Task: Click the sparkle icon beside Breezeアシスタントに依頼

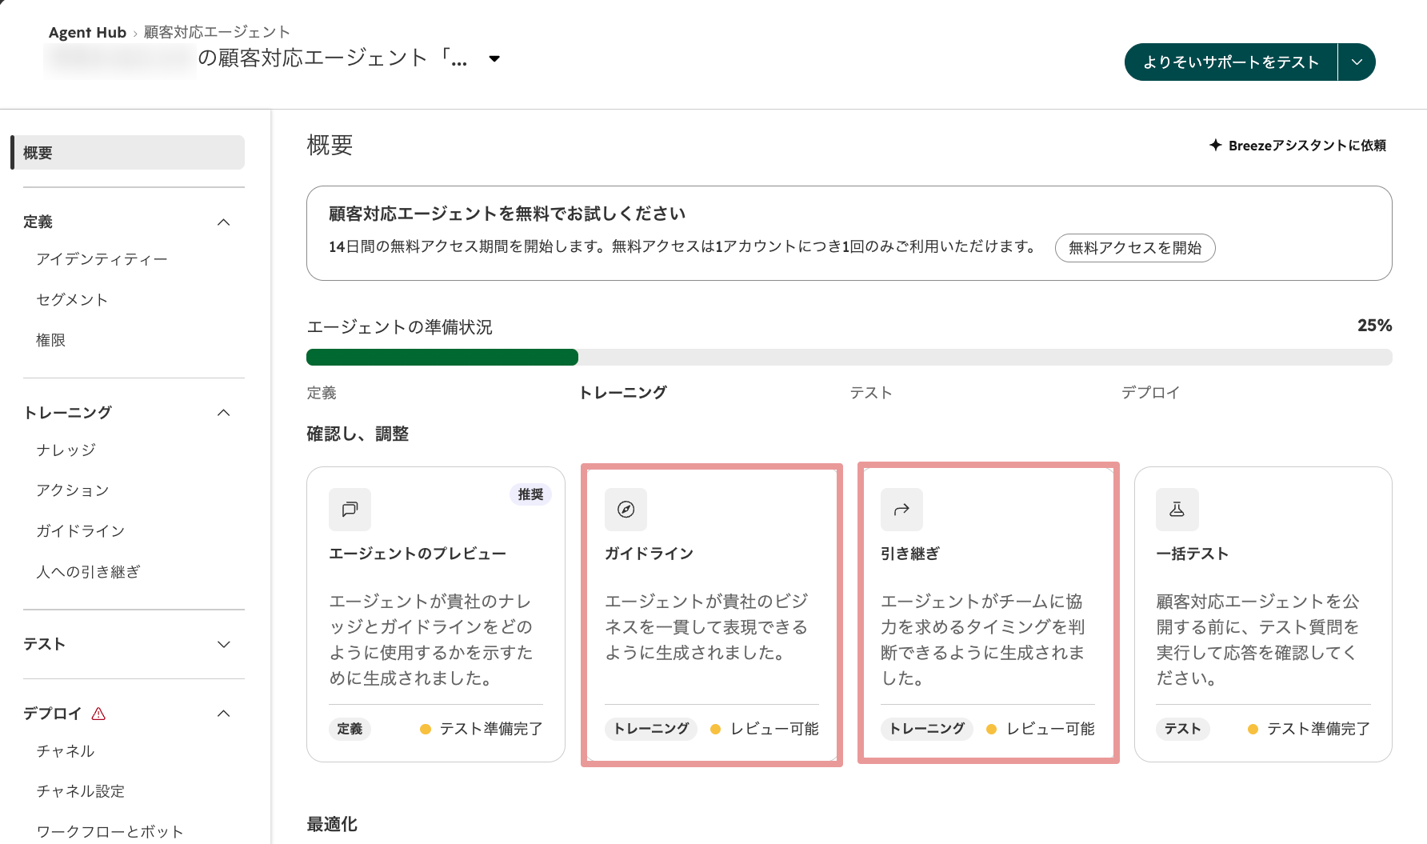Action: click(1215, 145)
